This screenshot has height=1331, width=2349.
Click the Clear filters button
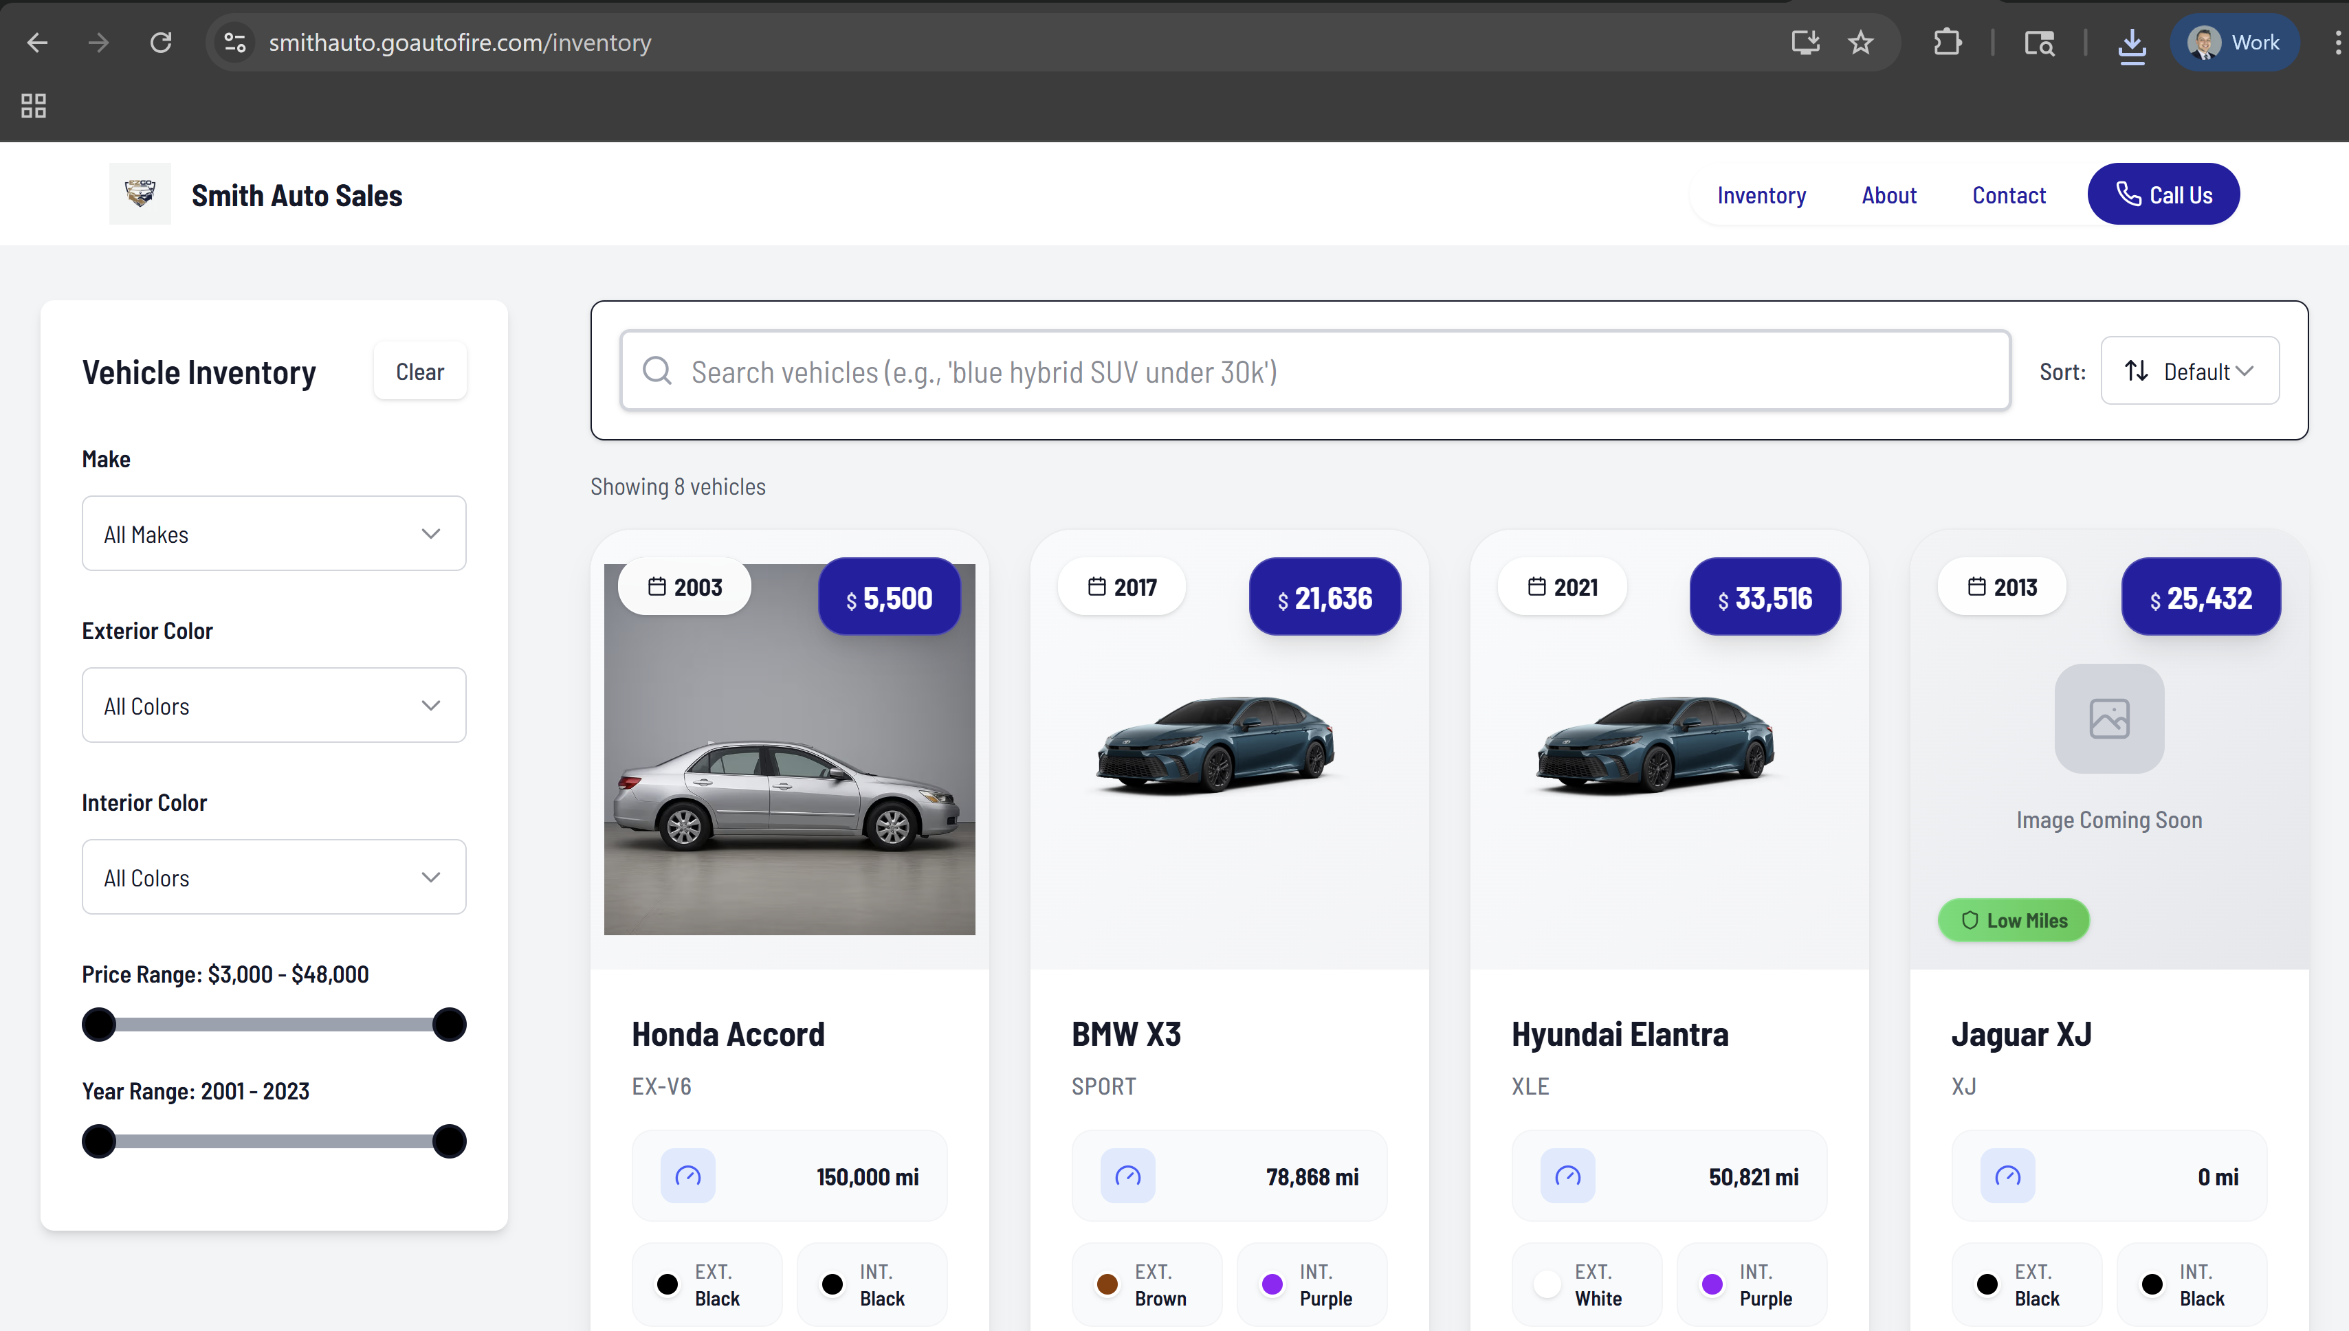coord(420,370)
